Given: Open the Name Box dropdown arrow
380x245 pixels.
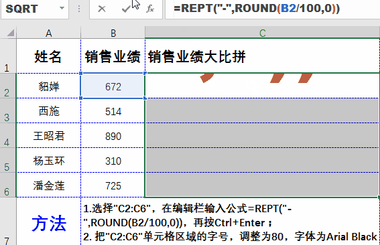Looking at the screenshot, I should [62, 9].
